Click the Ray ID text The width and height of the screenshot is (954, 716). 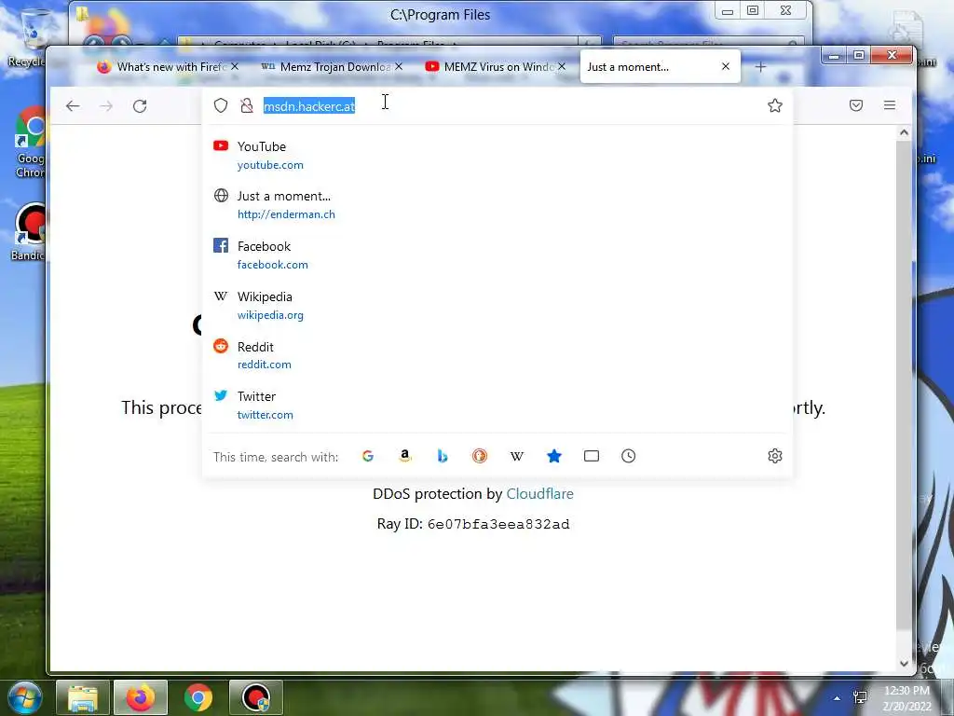point(473,524)
